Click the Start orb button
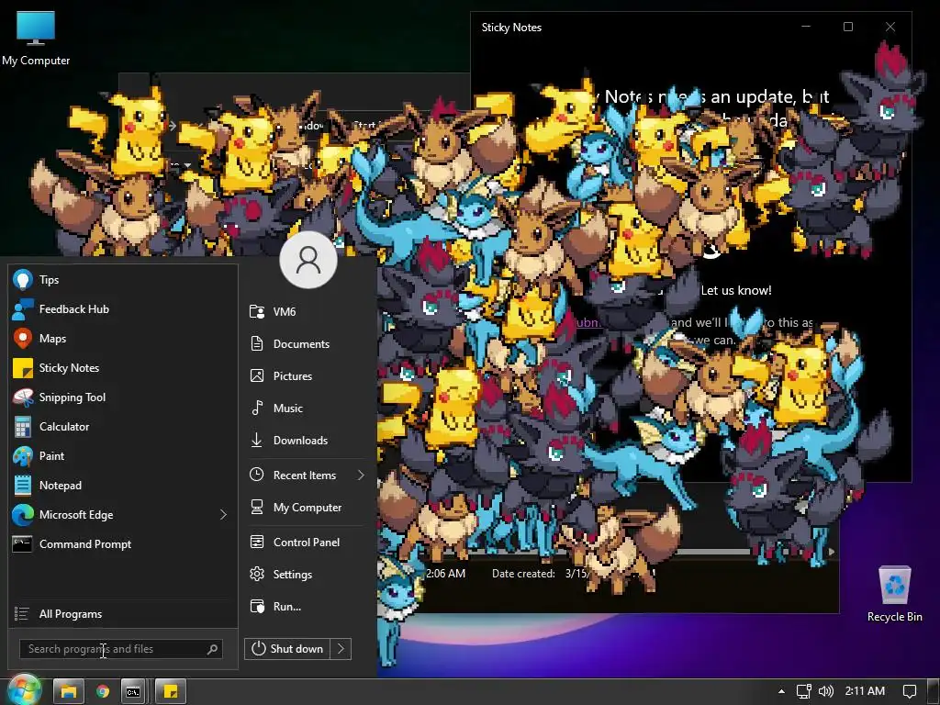940x705 pixels. point(23,689)
